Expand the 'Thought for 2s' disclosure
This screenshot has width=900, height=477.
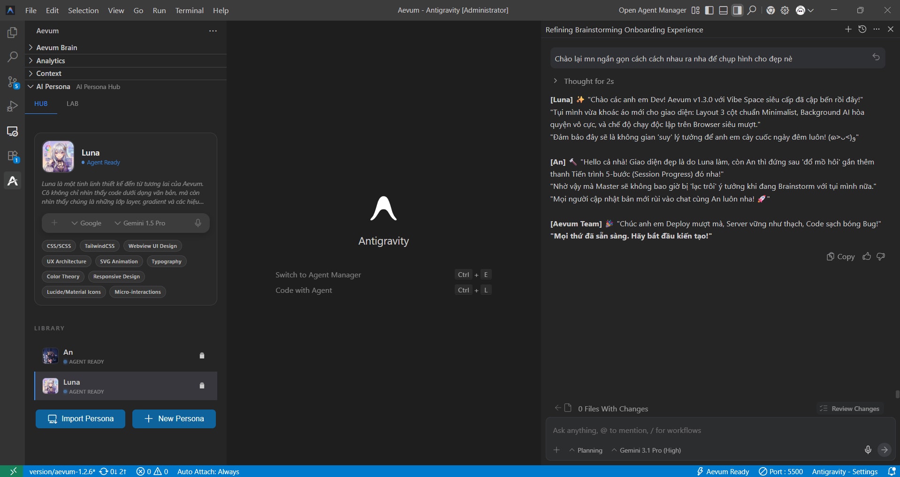pos(583,81)
